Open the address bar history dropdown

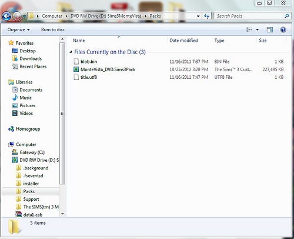click(198, 16)
